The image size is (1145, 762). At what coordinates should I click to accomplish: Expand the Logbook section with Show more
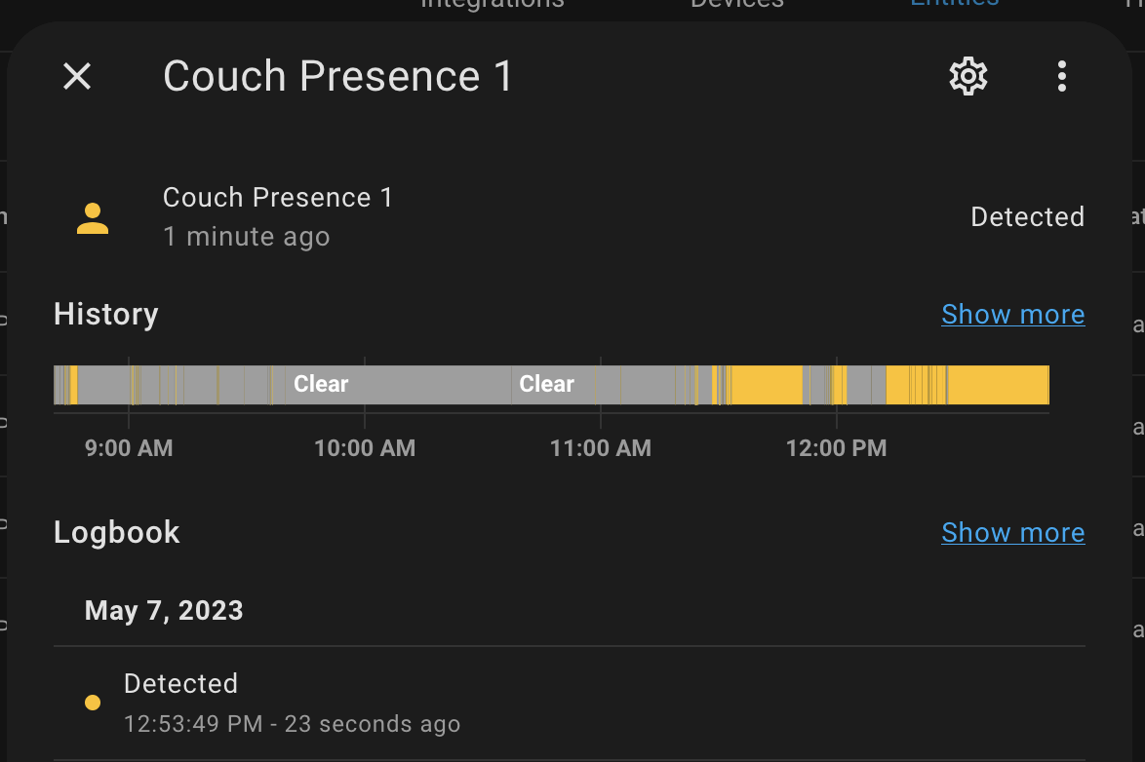[x=1012, y=532]
